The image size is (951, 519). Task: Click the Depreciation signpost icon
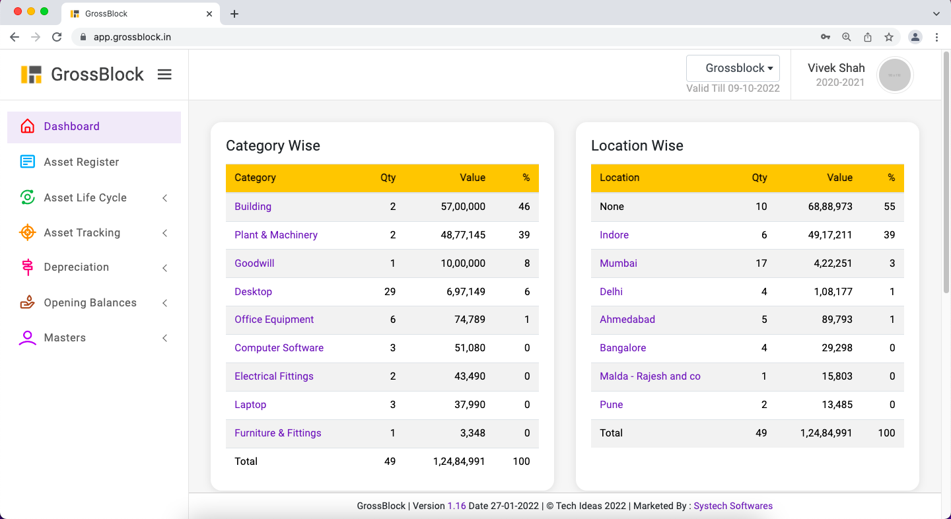pyautogui.click(x=27, y=267)
